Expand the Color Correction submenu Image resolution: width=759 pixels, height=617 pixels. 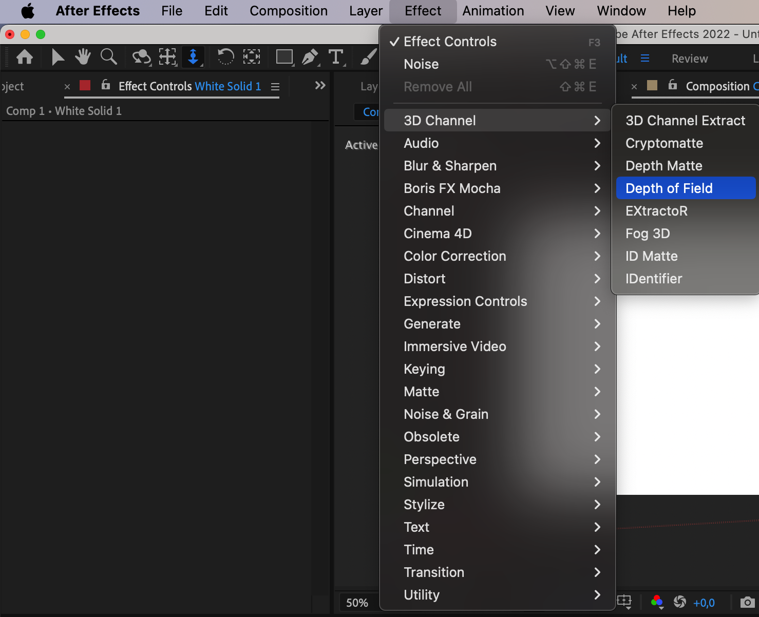point(497,256)
